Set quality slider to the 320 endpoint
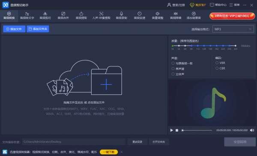The width and height of the screenshot is (257, 156). click(x=235, y=46)
